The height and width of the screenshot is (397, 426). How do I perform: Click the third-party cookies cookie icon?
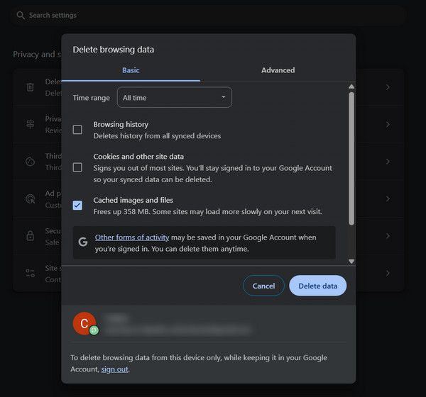coord(31,162)
